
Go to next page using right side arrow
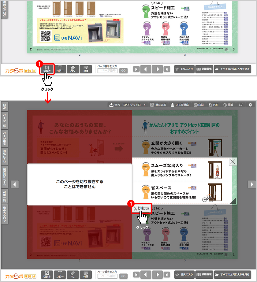(x=251, y=184)
